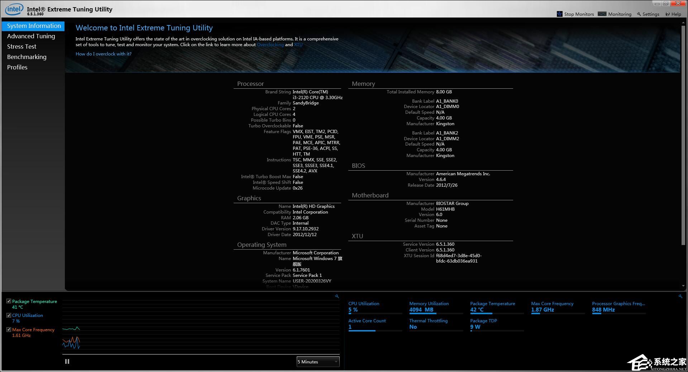Click the Overclocking link
The width and height of the screenshot is (688, 372).
(270, 45)
